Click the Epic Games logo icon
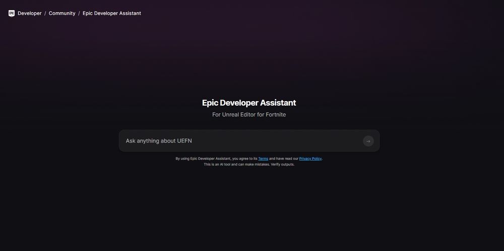Screen dimensions: 504x251 pos(12,13)
